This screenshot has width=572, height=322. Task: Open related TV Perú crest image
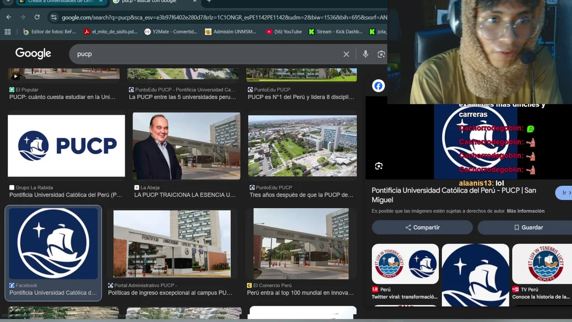(x=542, y=264)
